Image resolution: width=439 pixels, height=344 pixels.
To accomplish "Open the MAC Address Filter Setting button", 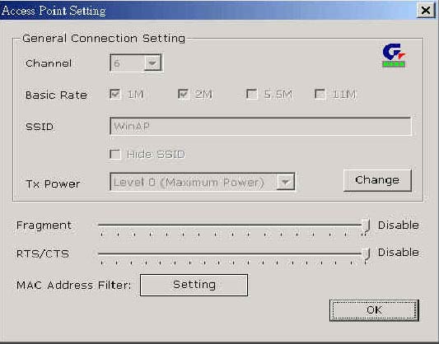I will [194, 285].
